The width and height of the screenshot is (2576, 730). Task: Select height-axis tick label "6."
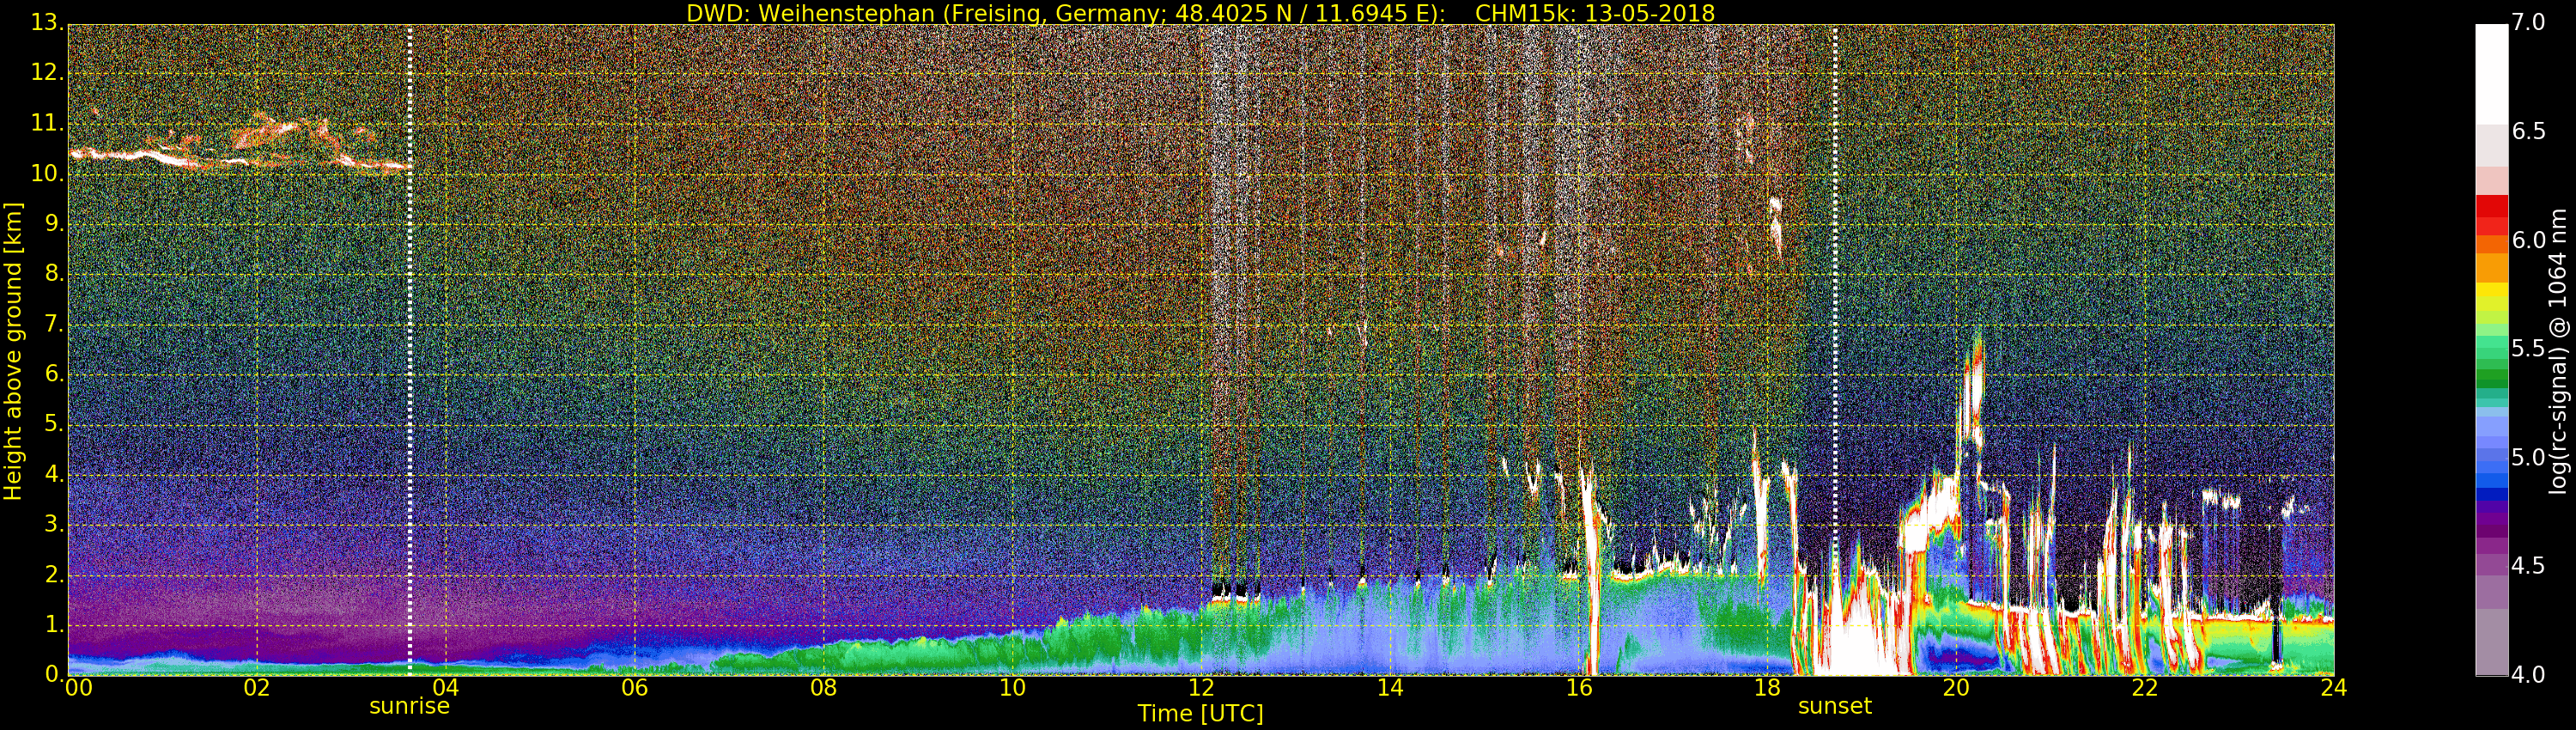(54, 374)
